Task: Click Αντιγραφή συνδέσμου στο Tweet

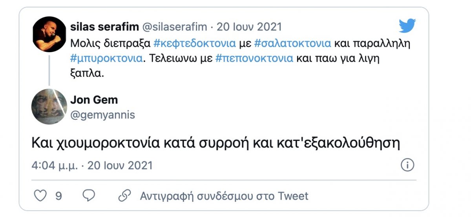Action: tap(224, 196)
